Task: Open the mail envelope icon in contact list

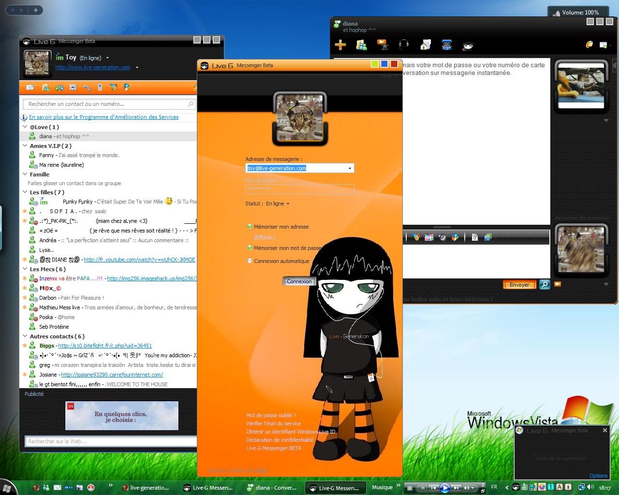Action: click(30, 87)
